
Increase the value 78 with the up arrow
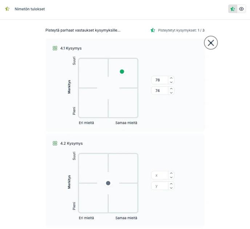[x=171, y=78]
